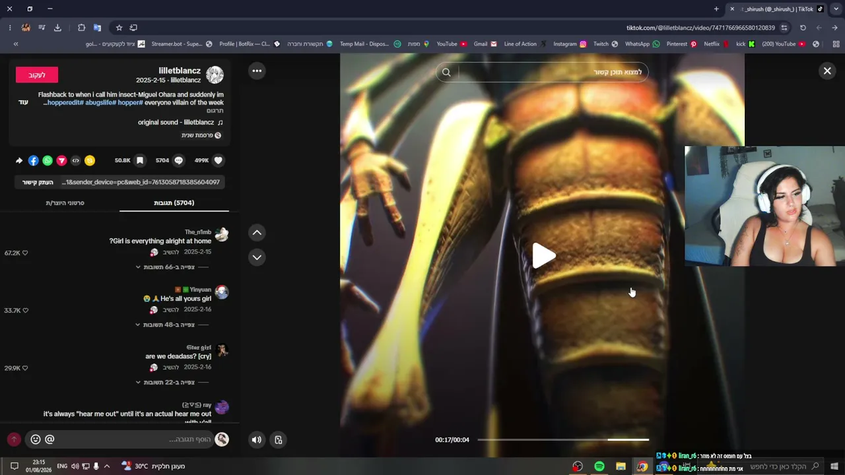Open the mini-player icon beside volume

279,439
